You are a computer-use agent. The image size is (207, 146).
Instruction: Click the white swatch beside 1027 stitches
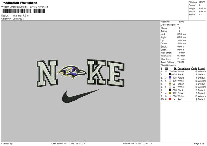[170, 87]
